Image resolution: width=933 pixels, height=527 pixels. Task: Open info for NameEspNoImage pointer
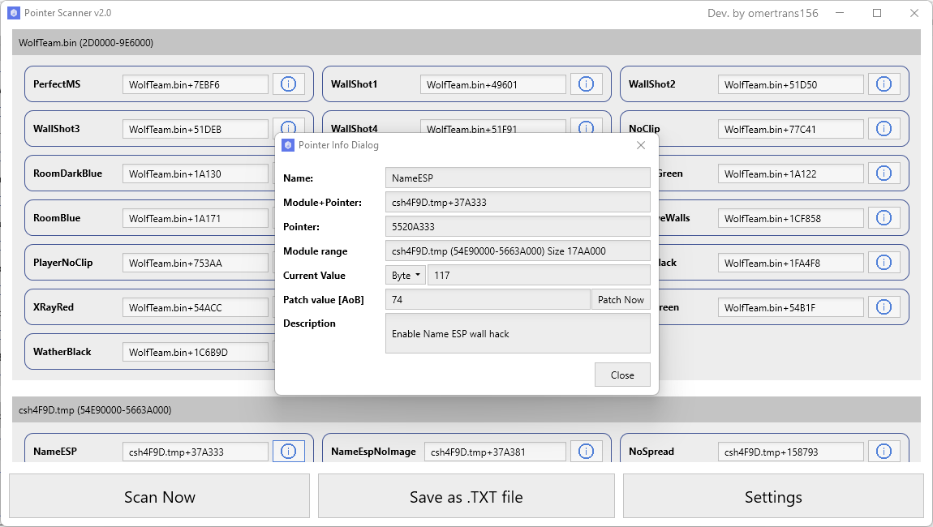coord(586,452)
